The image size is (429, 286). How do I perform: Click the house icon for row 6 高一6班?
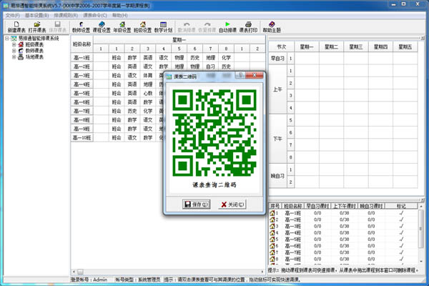(272, 246)
